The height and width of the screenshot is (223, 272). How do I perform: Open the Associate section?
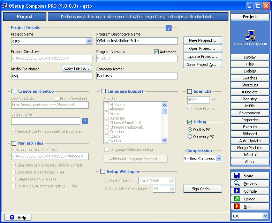[250, 92]
